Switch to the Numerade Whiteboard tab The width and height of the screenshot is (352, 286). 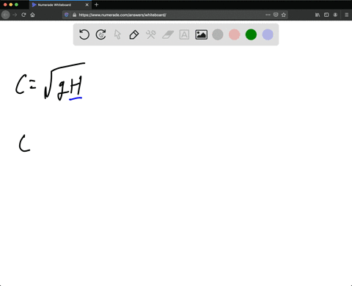60,4
